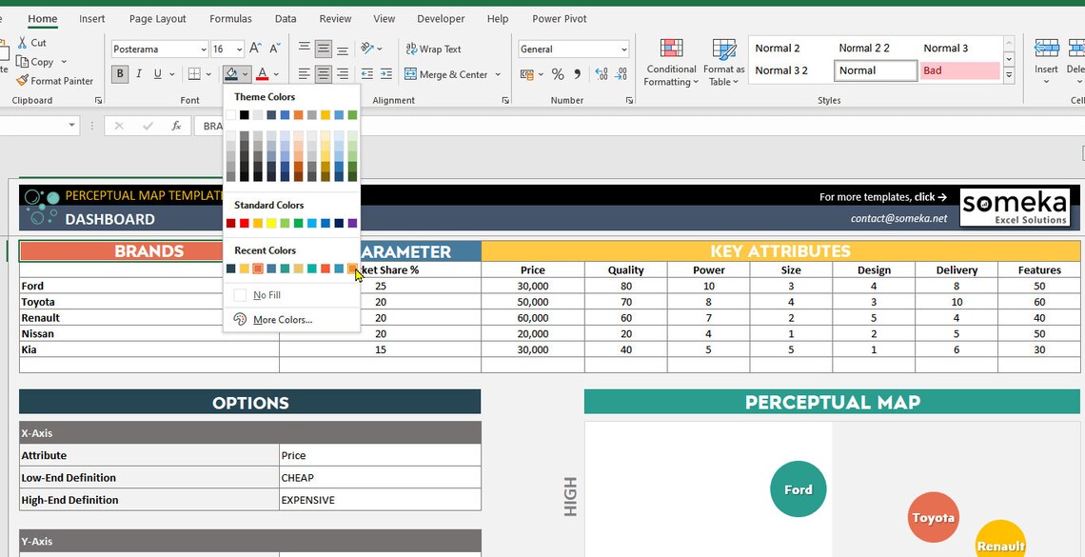The height and width of the screenshot is (557, 1085).
Task: Pick the dark red standard color swatch
Action: click(230, 222)
